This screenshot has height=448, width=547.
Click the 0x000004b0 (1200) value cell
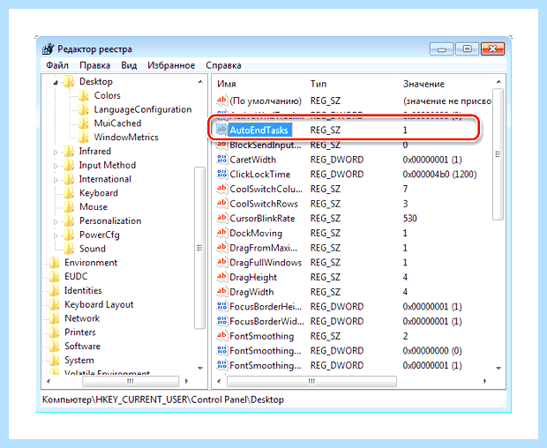439,174
